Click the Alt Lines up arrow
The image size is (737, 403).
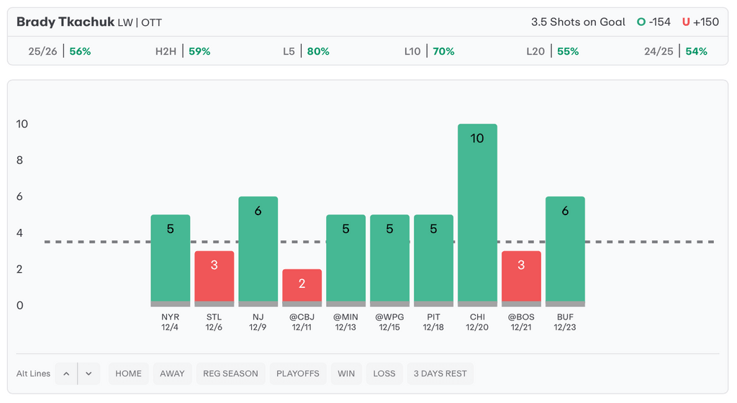pos(66,373)
